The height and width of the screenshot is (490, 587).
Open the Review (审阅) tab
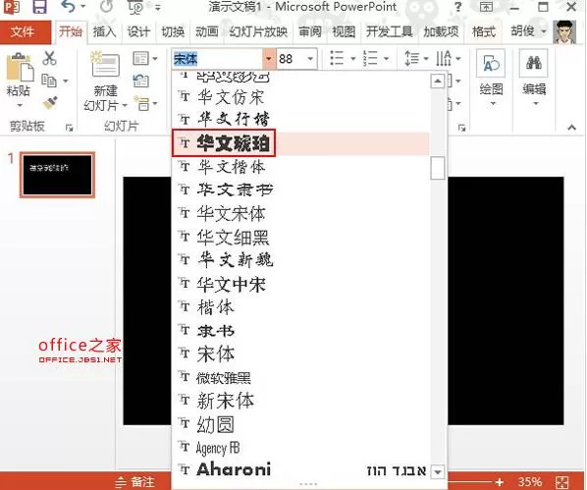coord(310,32)
